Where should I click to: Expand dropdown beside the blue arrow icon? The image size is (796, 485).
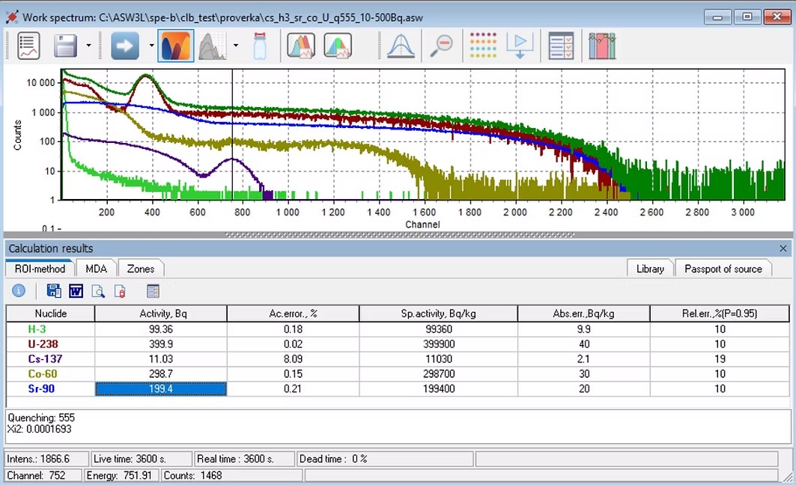point(151,46)
